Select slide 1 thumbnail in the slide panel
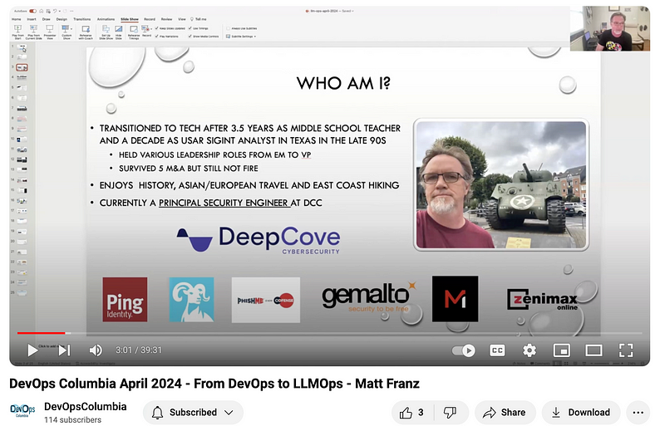The image size is (665, 426). (22, 47)
